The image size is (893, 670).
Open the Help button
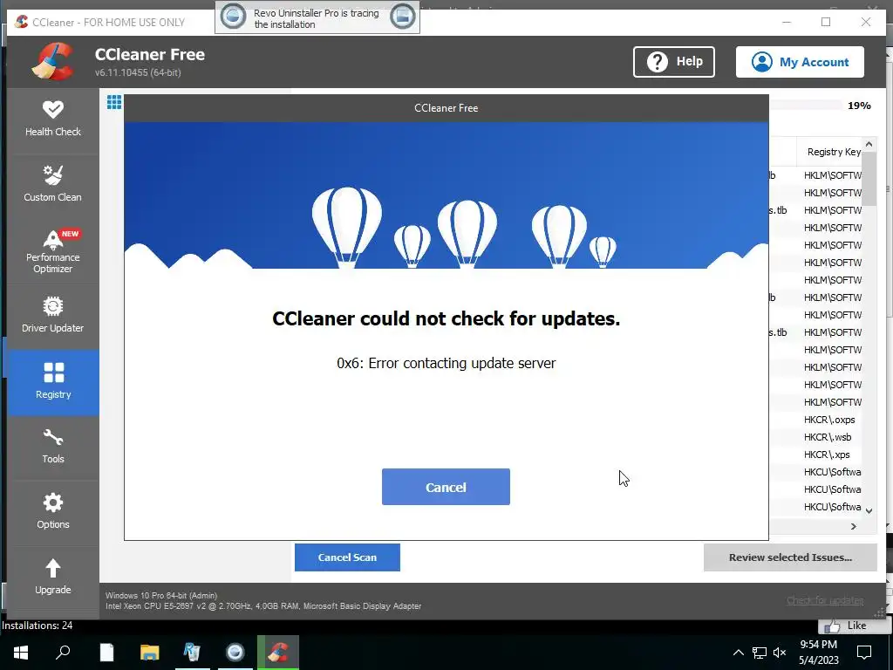pyautogui.click(x=674, y=62)
